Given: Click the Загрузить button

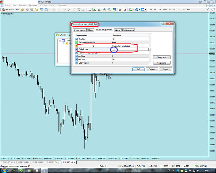Looking at the screenshot, I should tap(162, 57).
